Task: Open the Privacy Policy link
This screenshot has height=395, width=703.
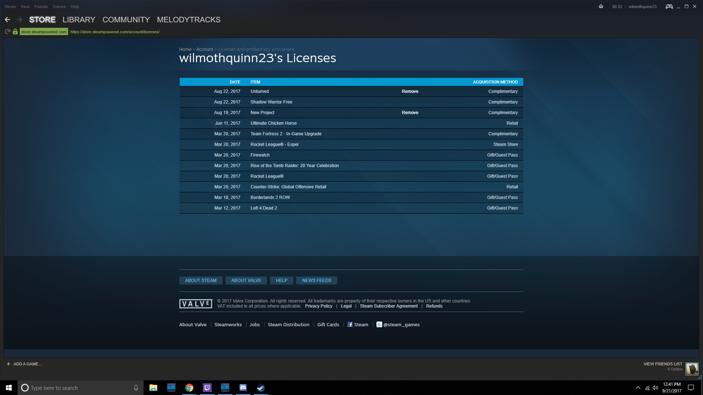Action: (x=319, y=306)
